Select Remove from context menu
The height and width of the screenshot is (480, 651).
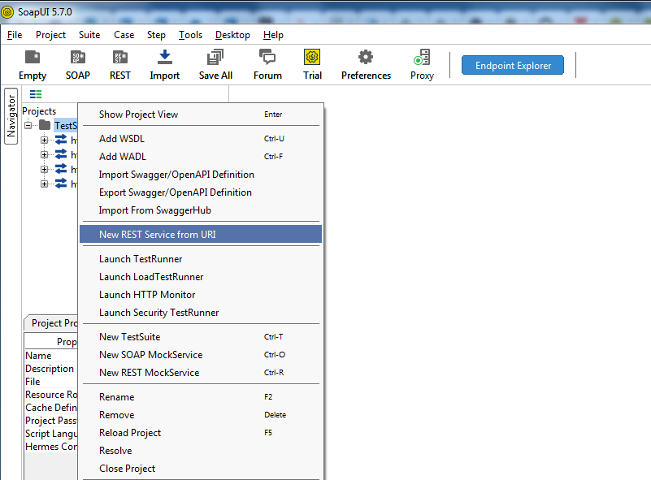201,415
